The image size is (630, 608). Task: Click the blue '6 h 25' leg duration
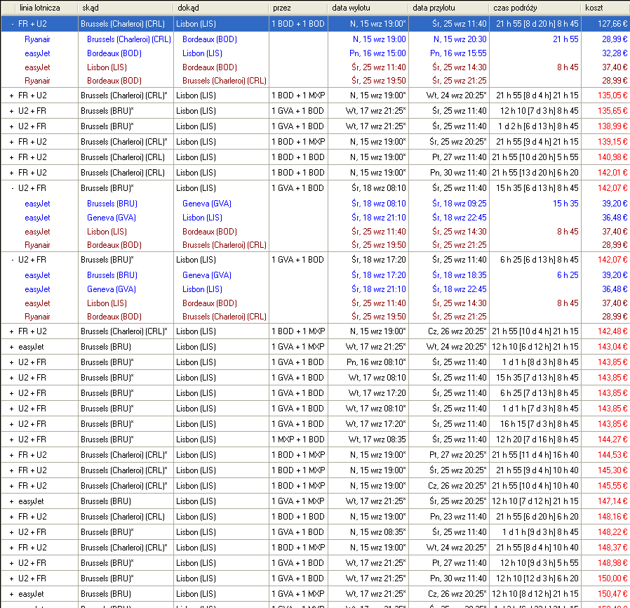pyautogui.click(x=568, y=275)
